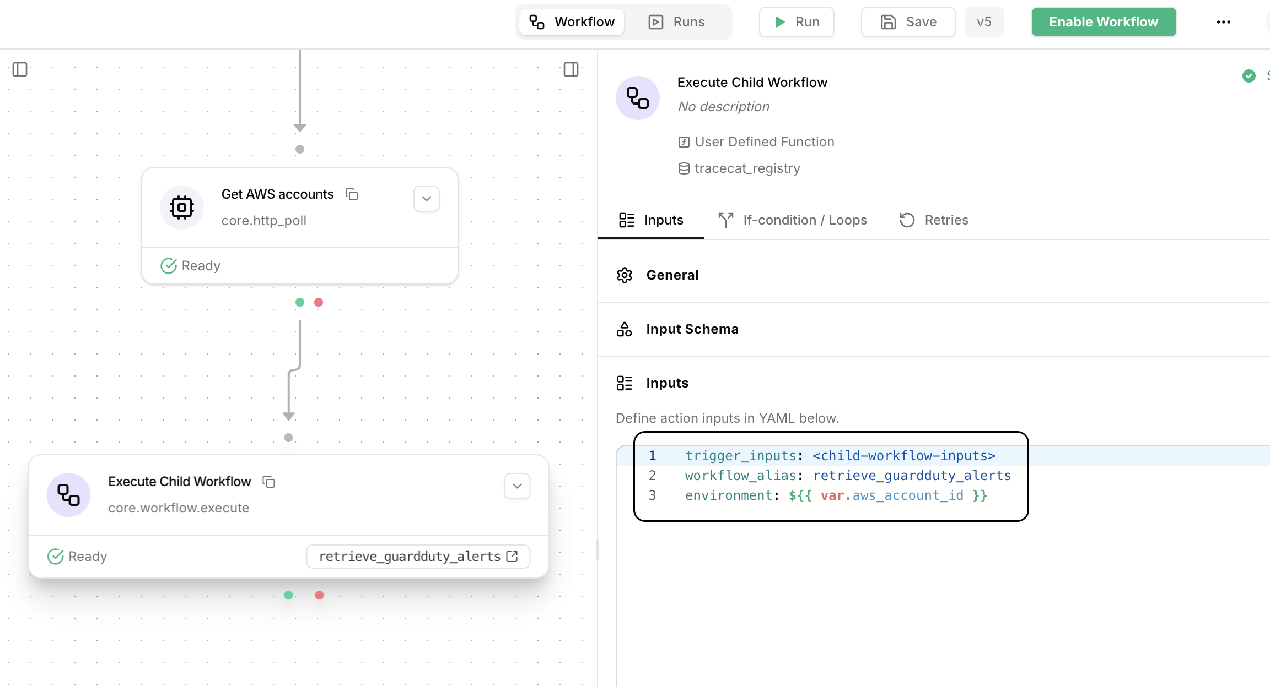Click the environment line in YAML editor
Viewport: 1270px width, 687px height.
pos(836,495)
